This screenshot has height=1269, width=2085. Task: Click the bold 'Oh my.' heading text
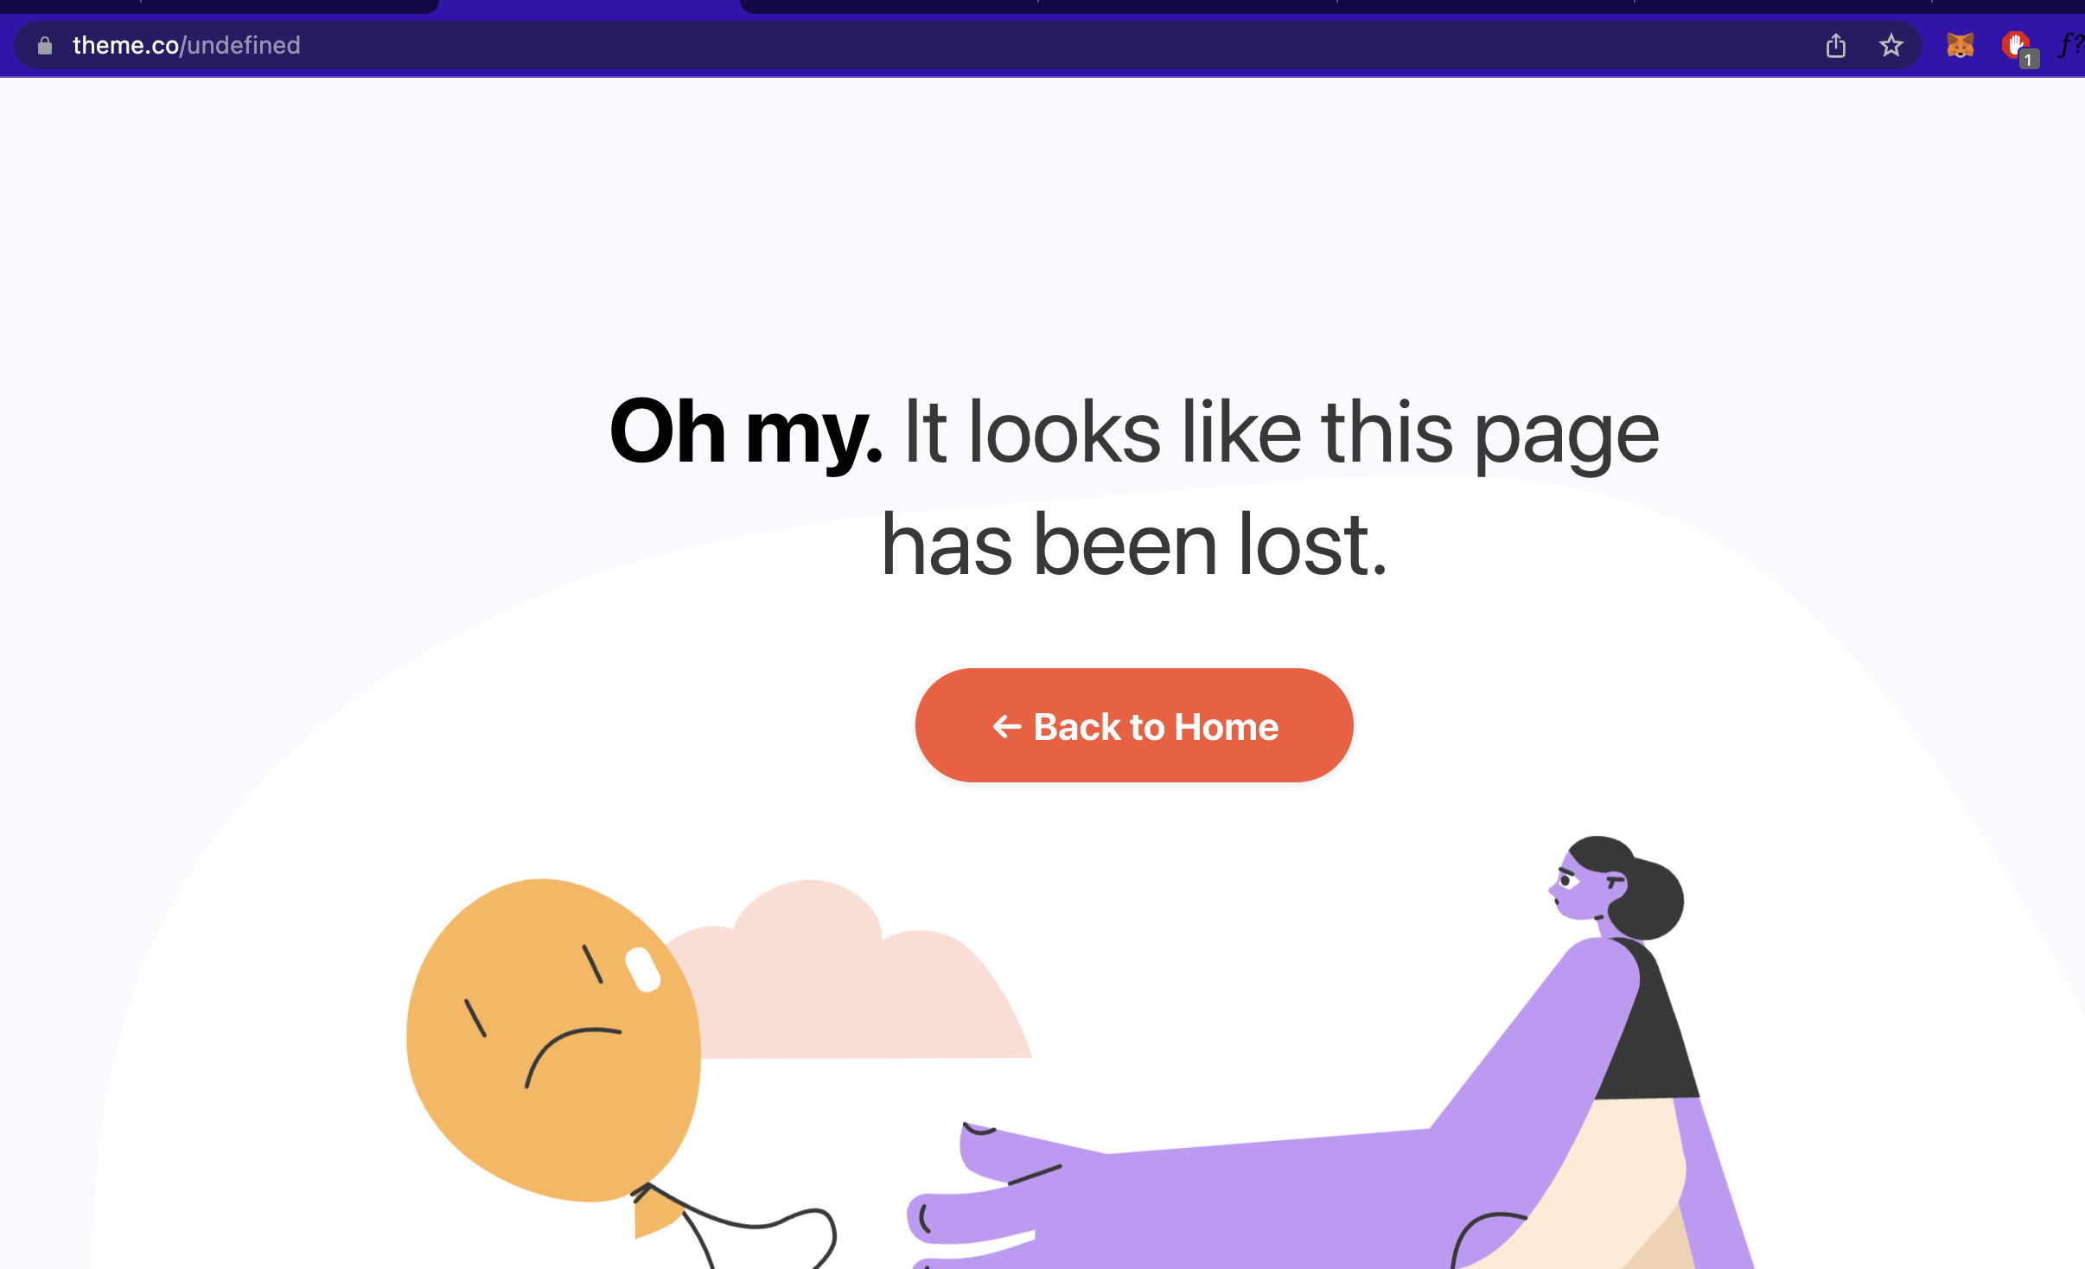pyautogui.click(x=745, y=432)
